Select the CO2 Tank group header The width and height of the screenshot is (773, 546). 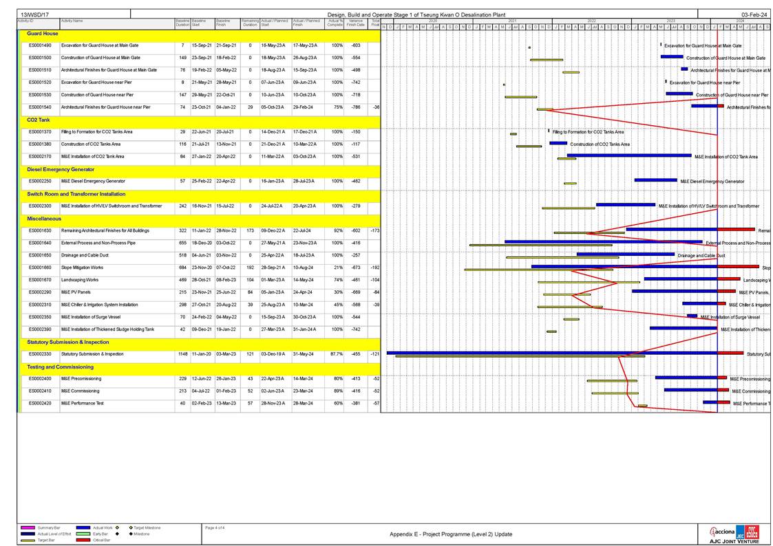click(x=39, y=120)
